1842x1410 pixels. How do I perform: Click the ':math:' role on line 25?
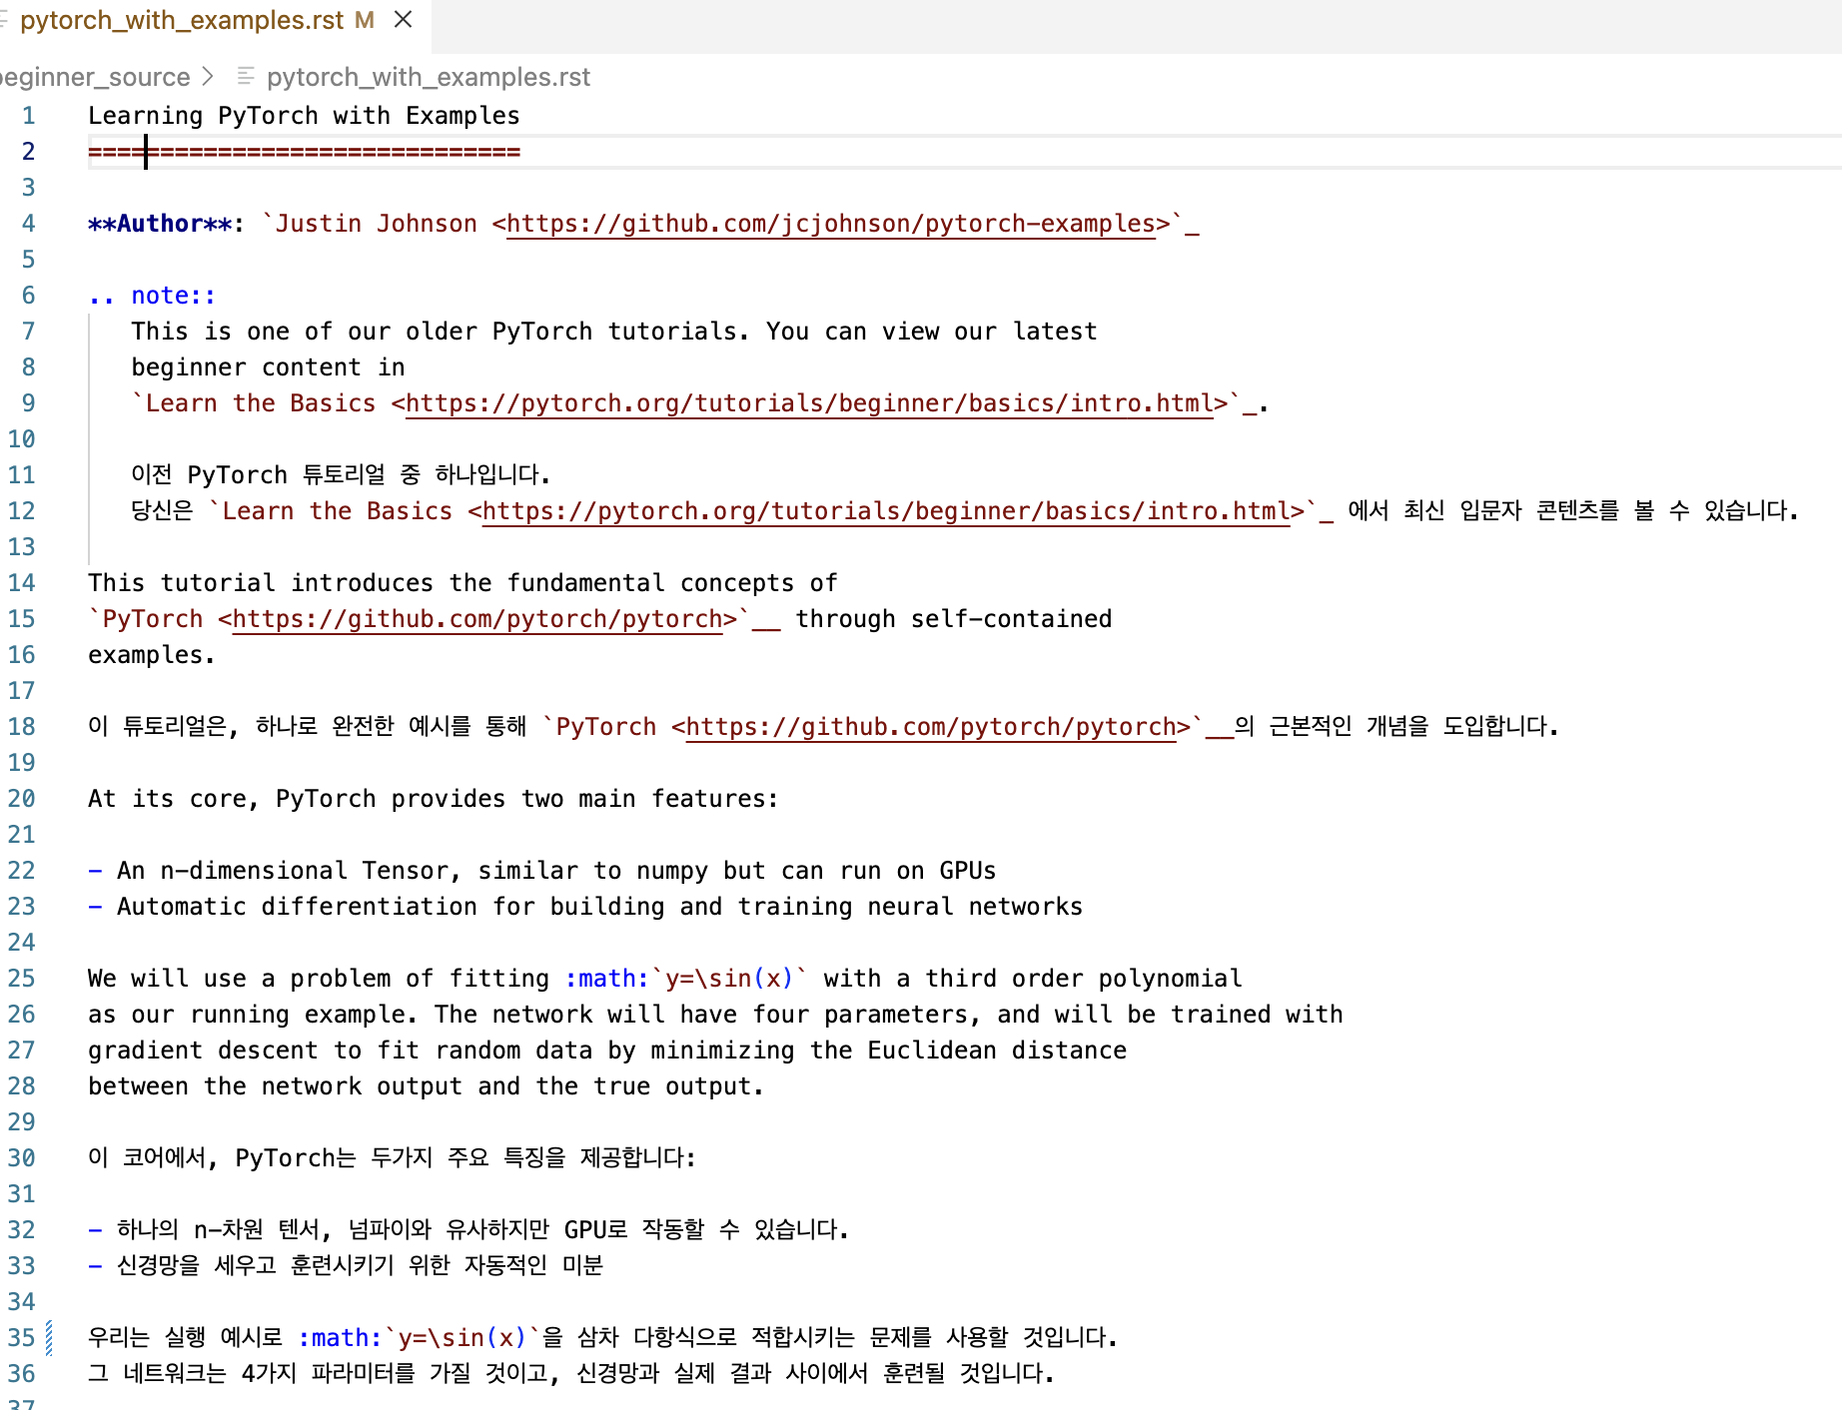pyautogui.click(x=606, y=979)
